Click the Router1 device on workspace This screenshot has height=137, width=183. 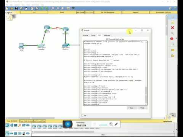tap(66, 29)
